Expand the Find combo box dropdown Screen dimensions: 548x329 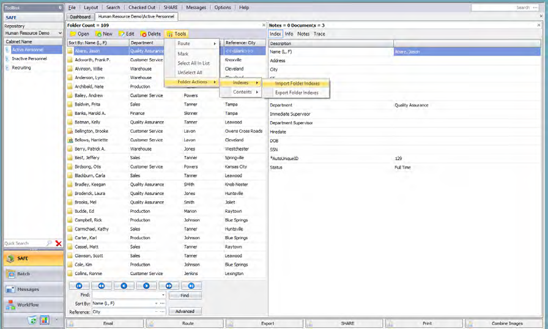163,295
